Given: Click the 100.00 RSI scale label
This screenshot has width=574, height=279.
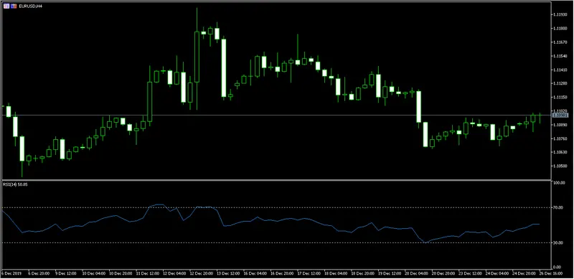Looking at the screenshot, I should [560, 183].
